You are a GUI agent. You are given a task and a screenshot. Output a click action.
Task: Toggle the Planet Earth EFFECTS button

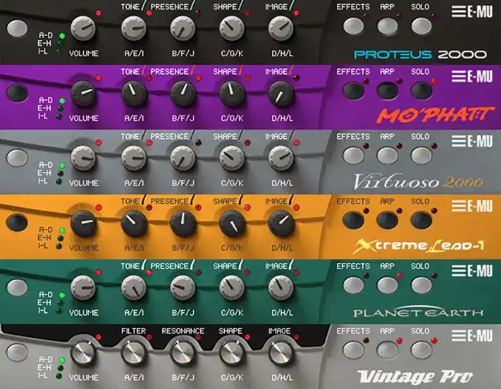point(353,285)
